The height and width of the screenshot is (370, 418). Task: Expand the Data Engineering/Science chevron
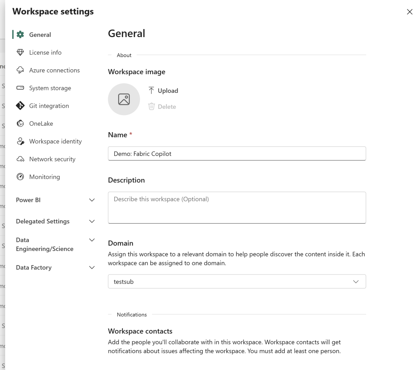[x=92, y=240]
